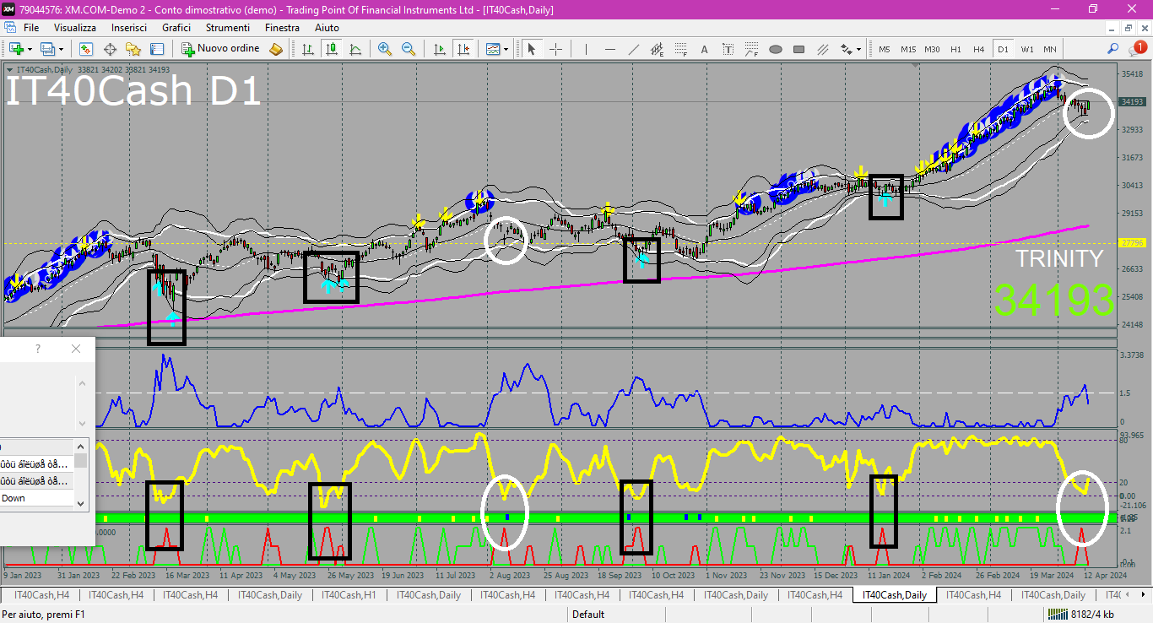Expand the new chart dropdown arrow
Image resolution: width=1153 pixels, height=623 pixels.
tap(30, 49)
